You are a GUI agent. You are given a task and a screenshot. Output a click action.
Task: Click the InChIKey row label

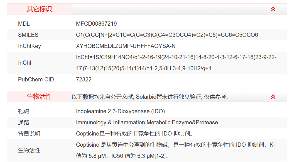(29, 46)
